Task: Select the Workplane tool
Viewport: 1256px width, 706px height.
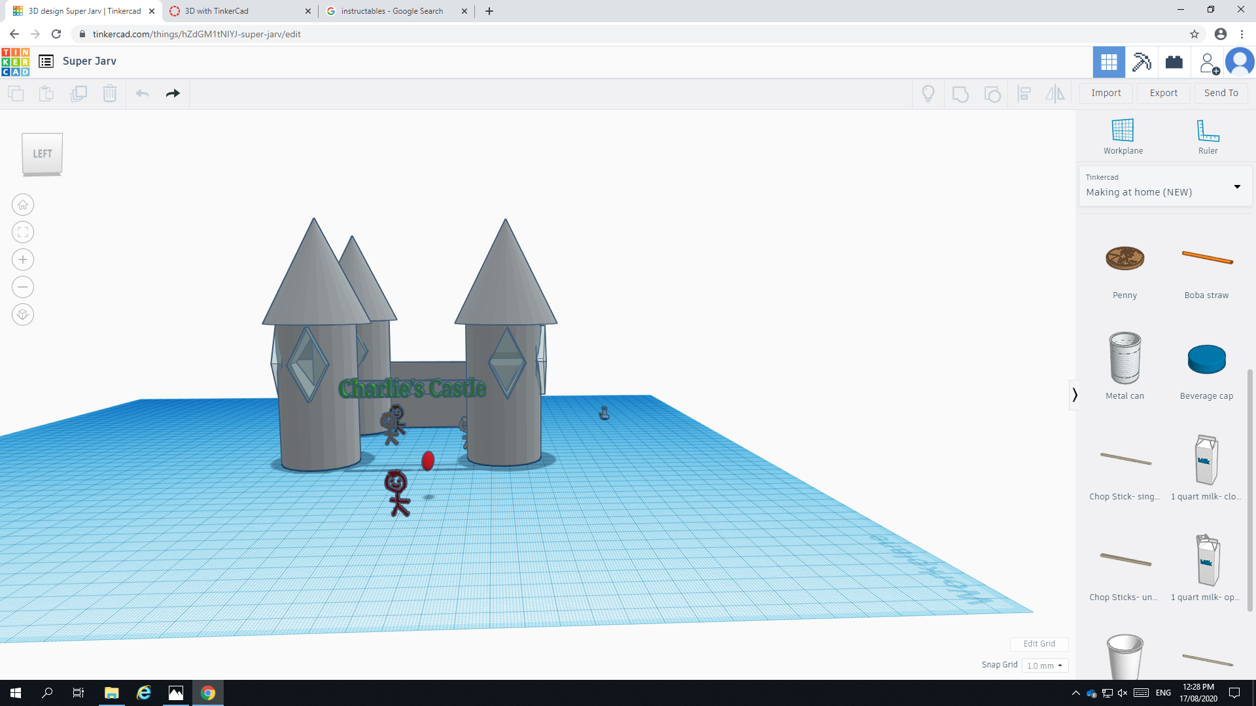Action: (1123, 137)
